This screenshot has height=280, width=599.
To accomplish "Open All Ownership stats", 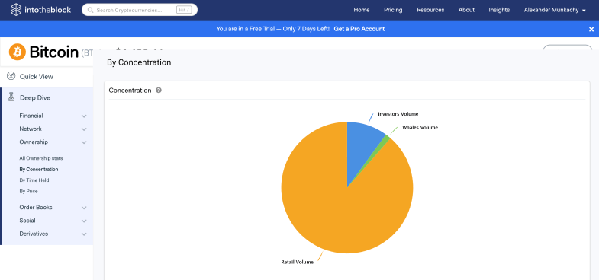I will (41, 158).
